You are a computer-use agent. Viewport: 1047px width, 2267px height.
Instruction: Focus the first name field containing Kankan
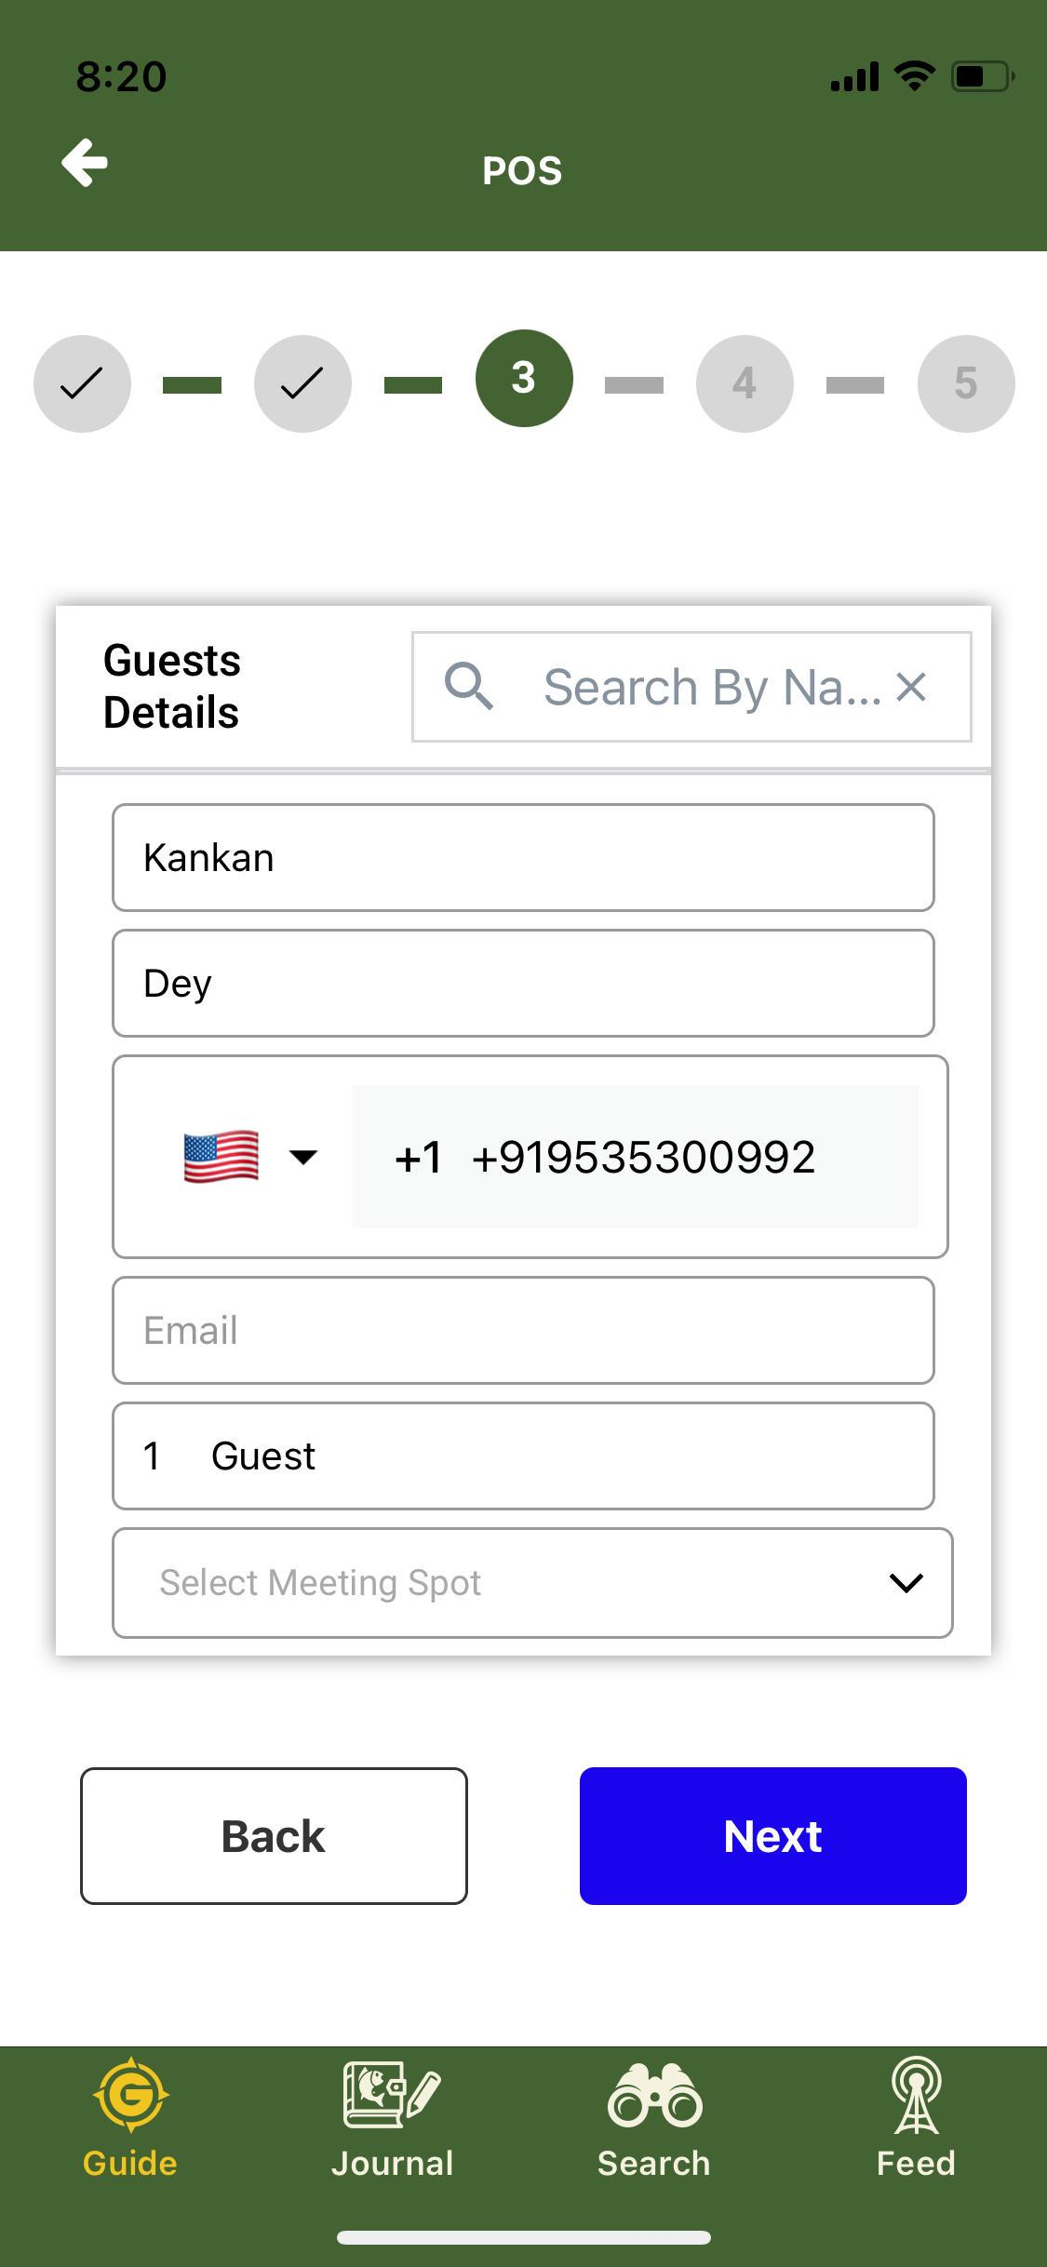pos(523,857)
